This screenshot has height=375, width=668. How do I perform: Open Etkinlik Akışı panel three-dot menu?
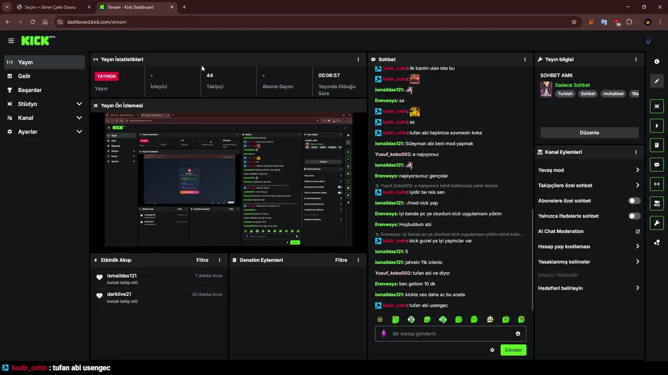(219, 260)
